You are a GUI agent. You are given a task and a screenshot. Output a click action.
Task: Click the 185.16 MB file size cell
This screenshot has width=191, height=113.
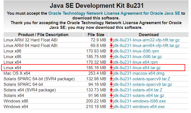pyautogui.click(x=96, y=68)
